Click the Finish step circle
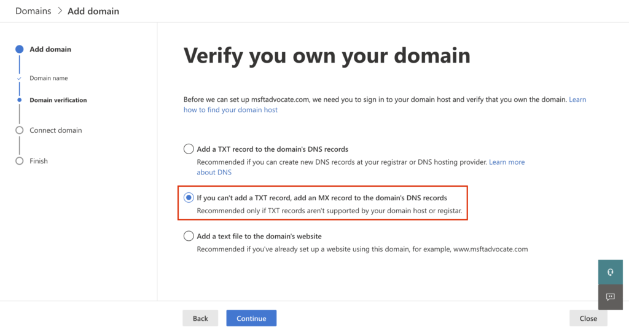 20,161
